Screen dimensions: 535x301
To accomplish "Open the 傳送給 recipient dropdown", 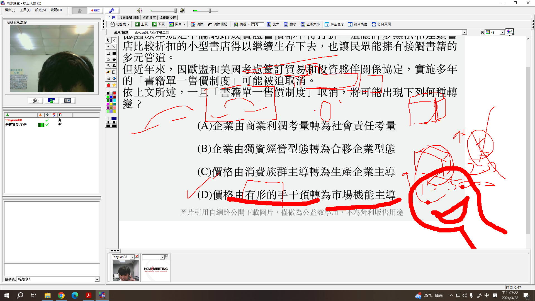I will (x=97, y=279).
